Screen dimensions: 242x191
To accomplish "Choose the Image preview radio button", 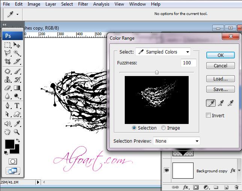I will coord(163,128).
